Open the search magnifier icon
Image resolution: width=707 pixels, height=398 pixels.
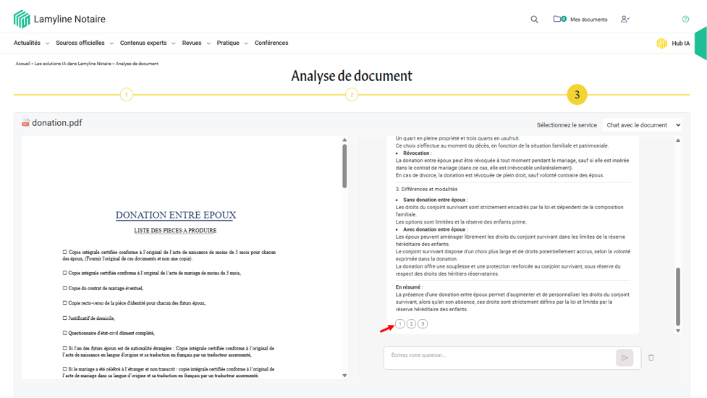tap(534, 20)
